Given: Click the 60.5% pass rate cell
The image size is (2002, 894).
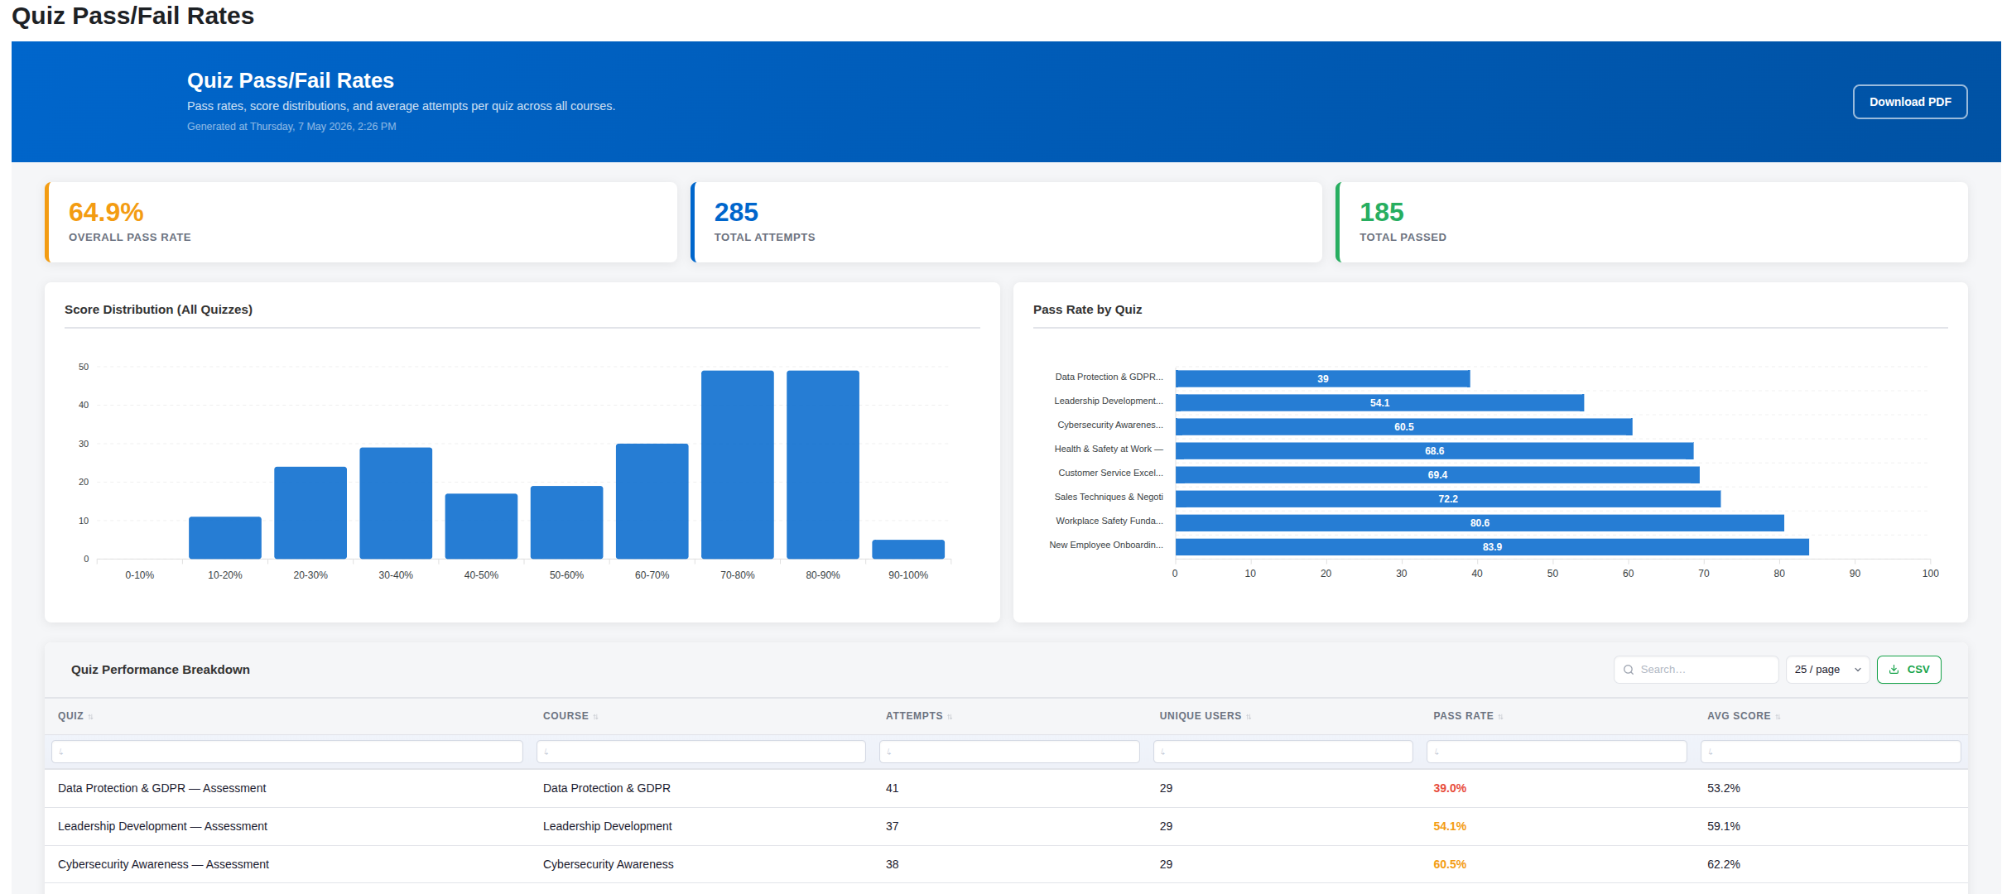Looking at the screenshot, I should pos(1450,864).
